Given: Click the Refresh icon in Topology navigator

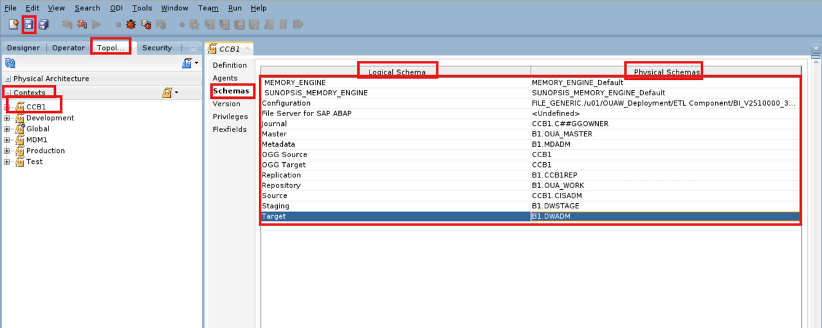Looking at the screenshot, I should tap(10, 63).
